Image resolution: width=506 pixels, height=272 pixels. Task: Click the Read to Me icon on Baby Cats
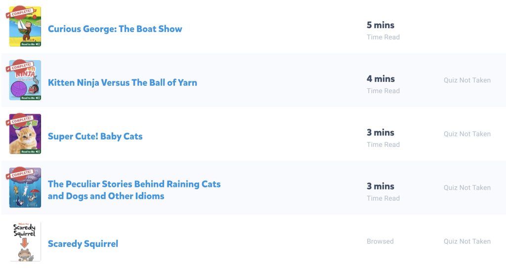pos(31,152)
